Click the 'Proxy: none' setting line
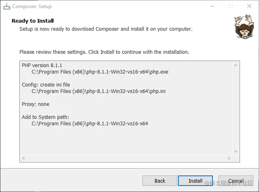 pyautogui.click(x=36, y=104)
